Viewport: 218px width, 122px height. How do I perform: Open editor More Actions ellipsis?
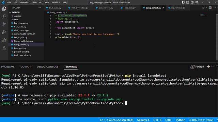tap(215, 8)
